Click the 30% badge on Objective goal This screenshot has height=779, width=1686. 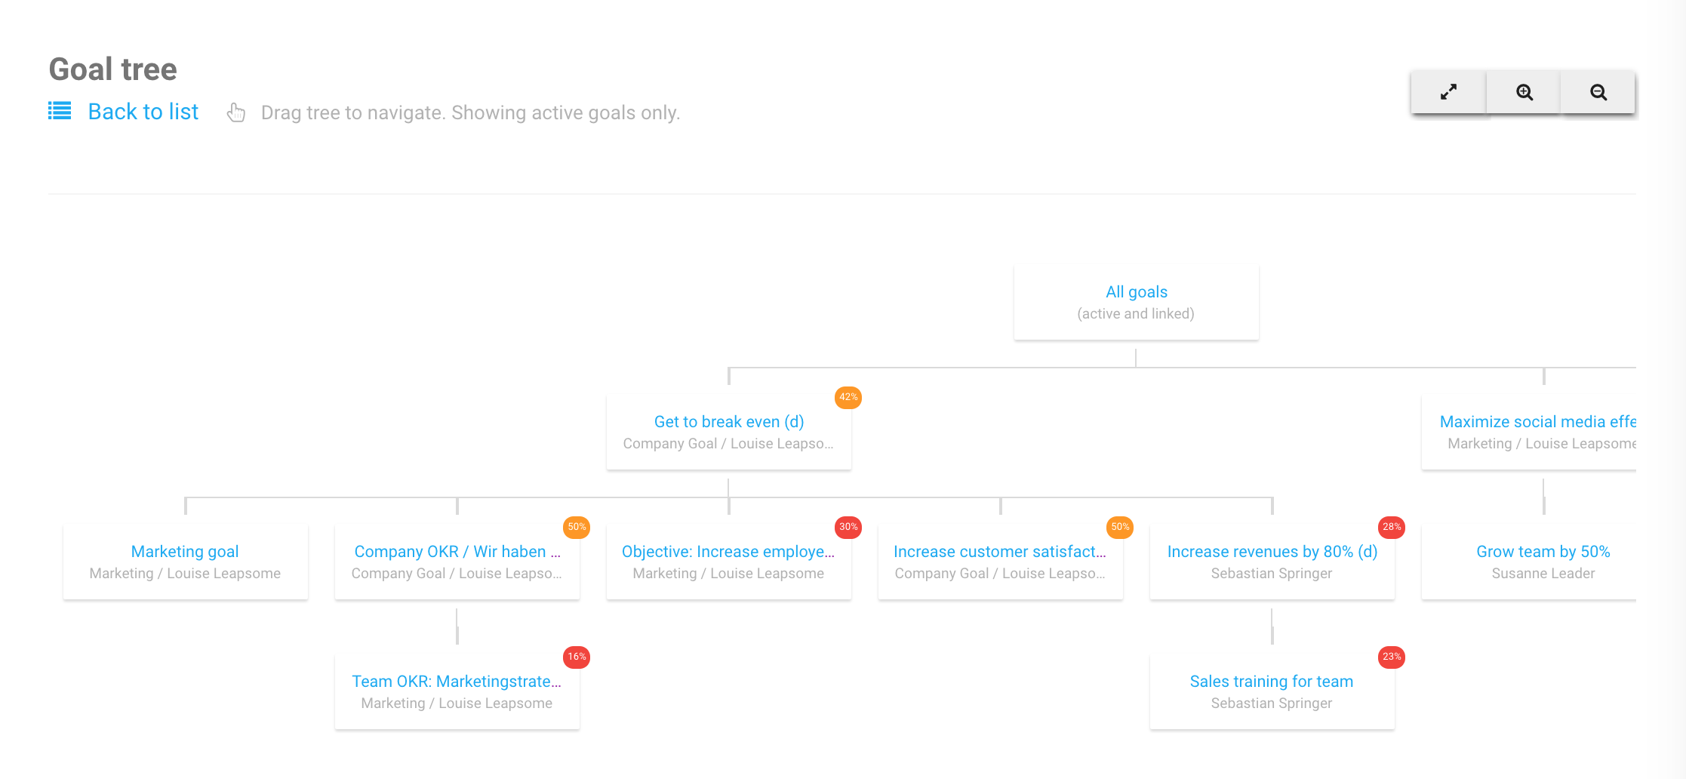tap(848, 527)
